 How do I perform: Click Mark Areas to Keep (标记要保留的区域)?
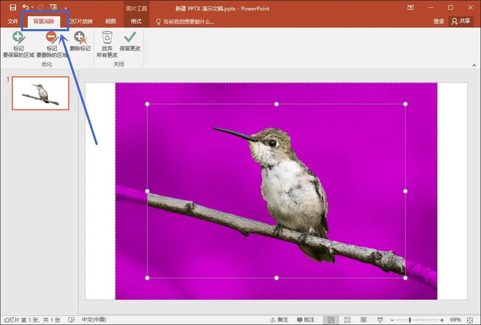coord(18,44)
